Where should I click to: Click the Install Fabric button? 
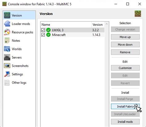pyautogui.click(x=125, y=106)
